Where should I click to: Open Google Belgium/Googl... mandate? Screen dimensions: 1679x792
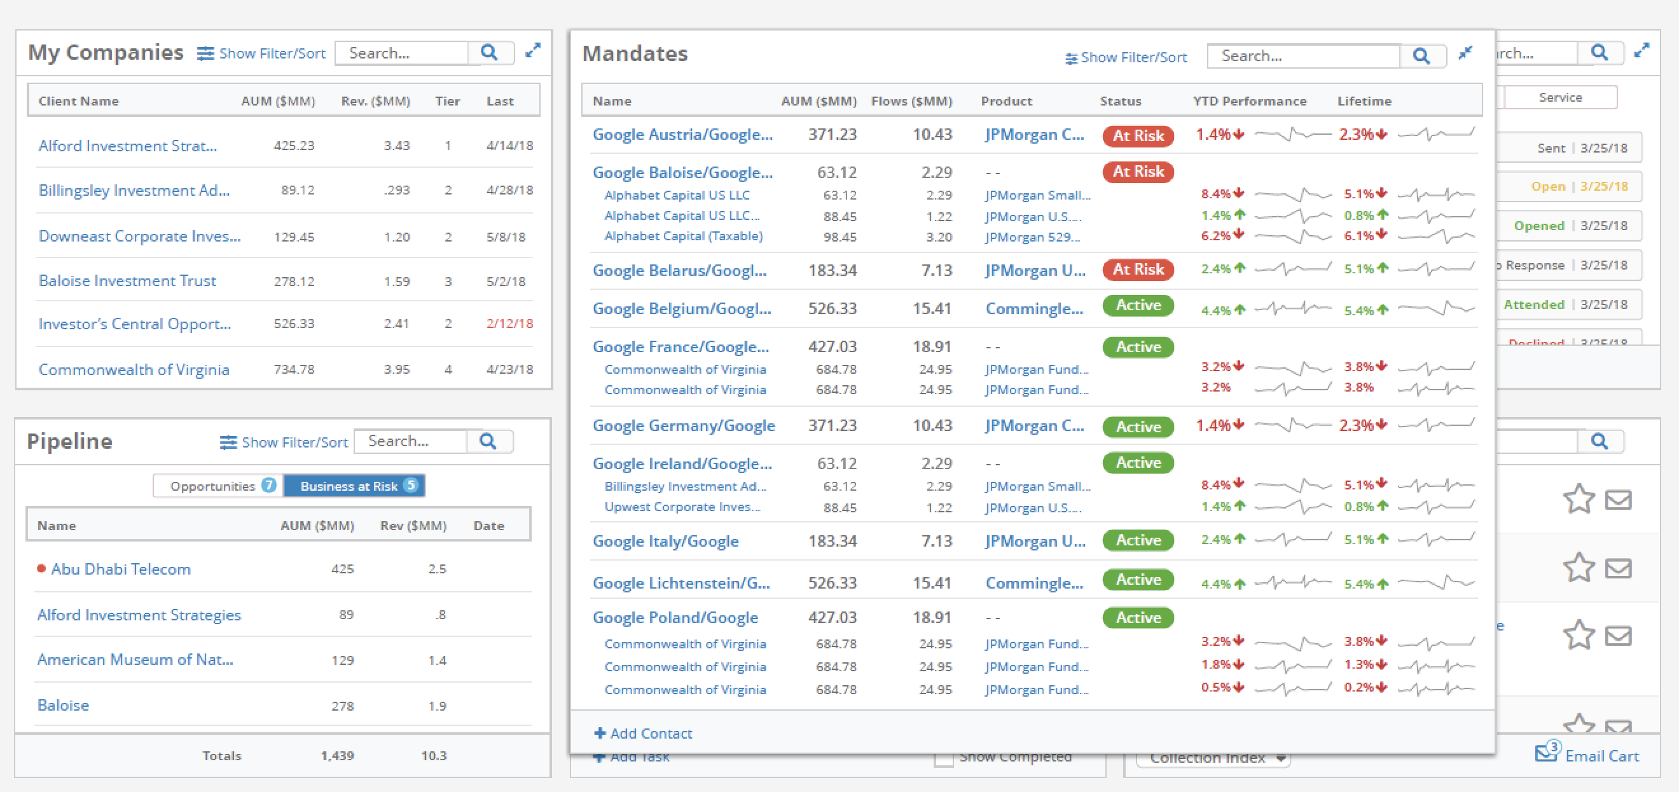682,308
